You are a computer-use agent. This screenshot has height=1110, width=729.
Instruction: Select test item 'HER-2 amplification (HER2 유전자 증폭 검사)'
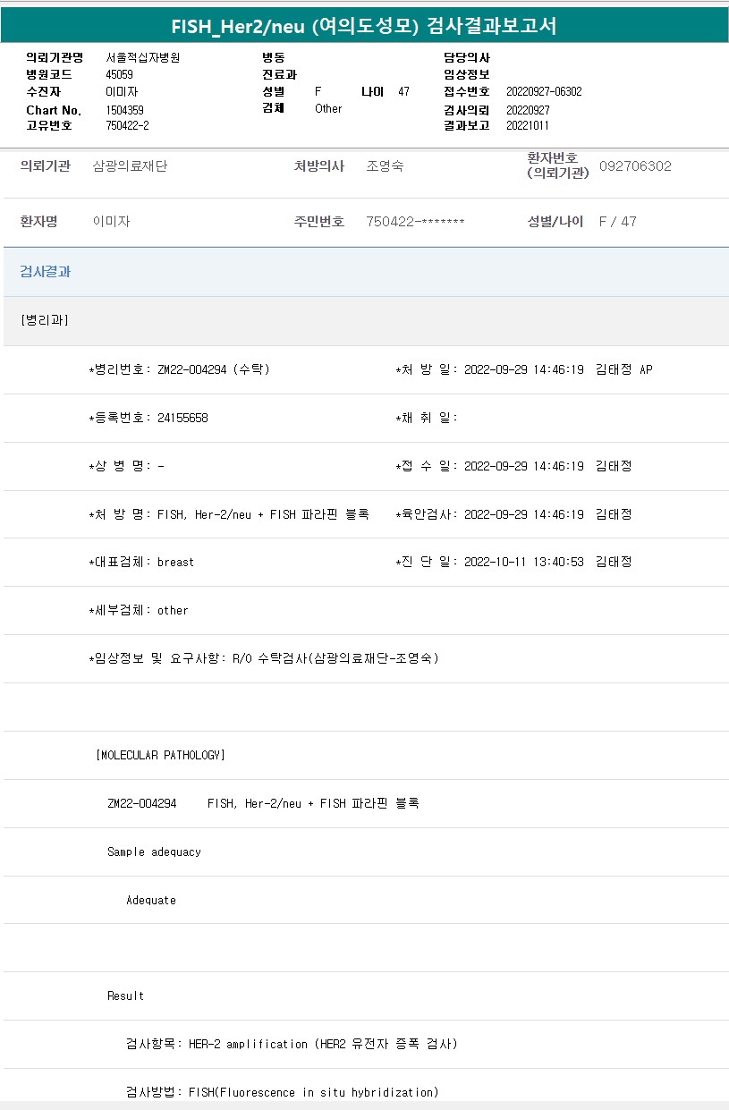323,1044
